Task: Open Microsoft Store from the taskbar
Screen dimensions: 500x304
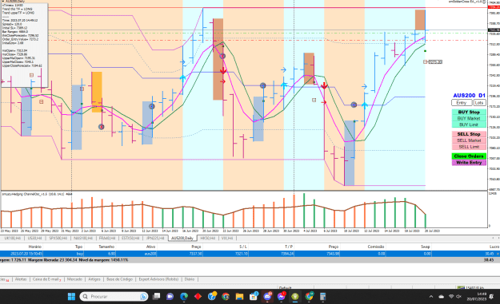Action: coord(254,296)
